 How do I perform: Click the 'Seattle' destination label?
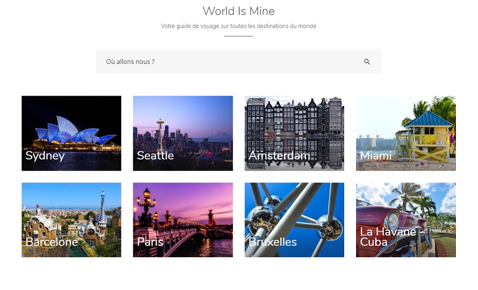tap(155, 156)
